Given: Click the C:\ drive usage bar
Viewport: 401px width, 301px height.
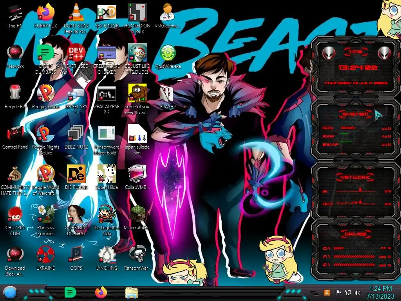Looking at the screenshot, I should pyautogui.click(x=339, y=248).
